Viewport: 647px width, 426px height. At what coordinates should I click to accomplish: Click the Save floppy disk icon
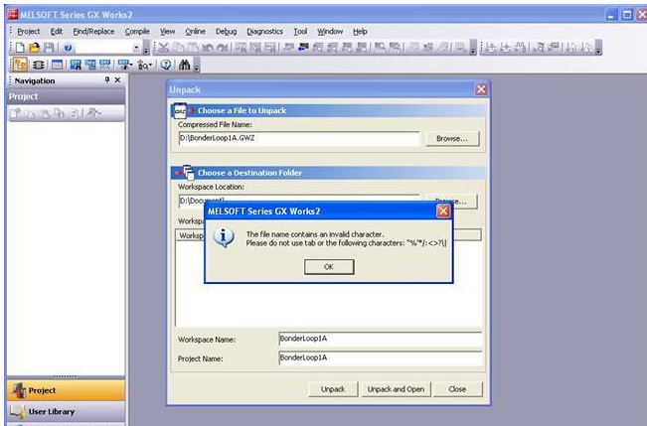pos(49,48)
